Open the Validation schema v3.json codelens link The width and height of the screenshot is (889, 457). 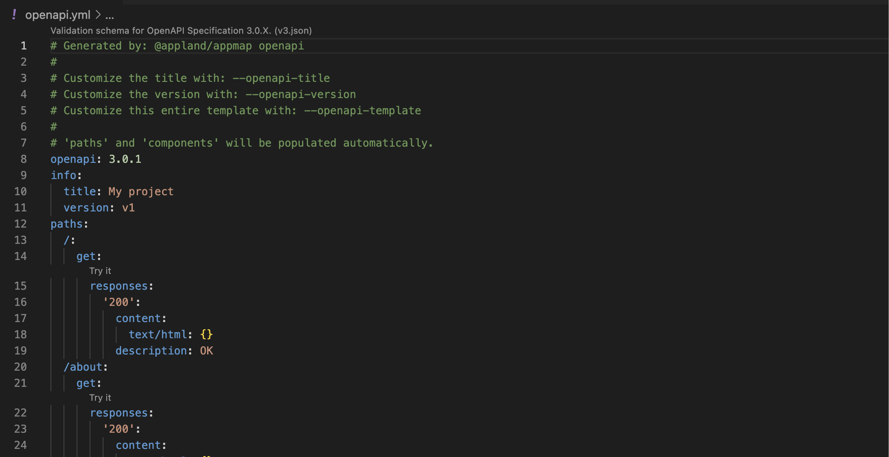181,31
